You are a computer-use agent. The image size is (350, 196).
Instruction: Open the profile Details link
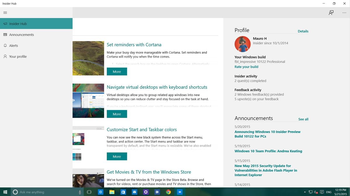[x=303, y=31]
